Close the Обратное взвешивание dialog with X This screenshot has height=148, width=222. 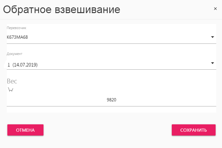[215, 9]
